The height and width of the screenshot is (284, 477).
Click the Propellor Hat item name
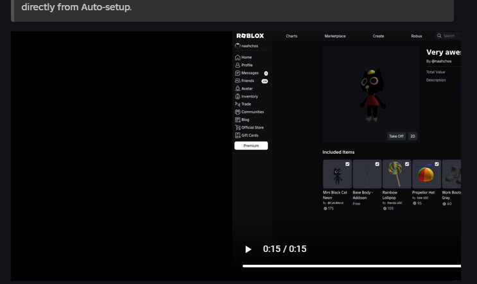tap(423, 192)
